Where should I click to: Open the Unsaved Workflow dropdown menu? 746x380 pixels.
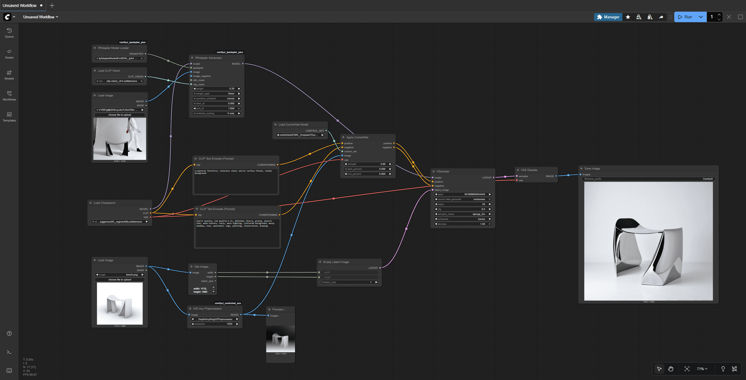(x=41, y=17)
